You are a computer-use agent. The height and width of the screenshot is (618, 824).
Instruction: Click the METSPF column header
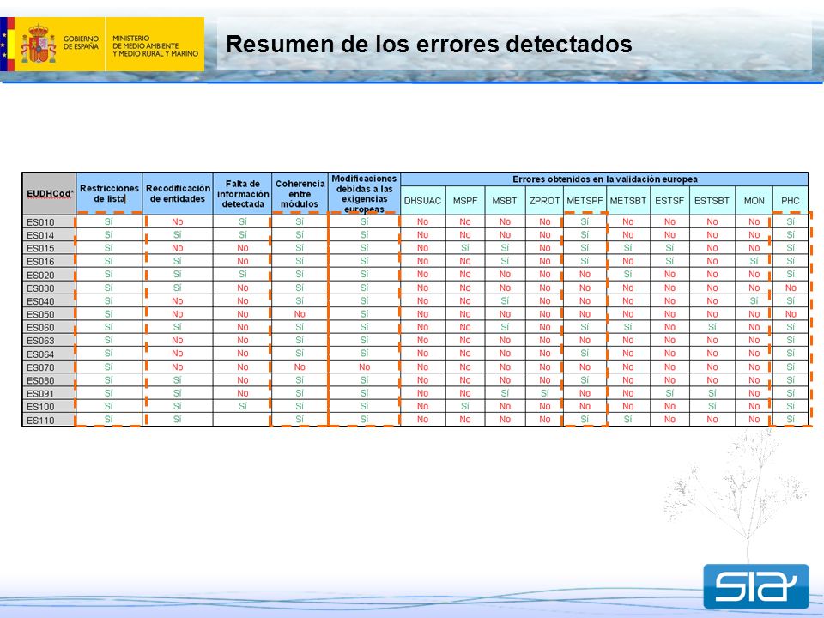(585, 200)
